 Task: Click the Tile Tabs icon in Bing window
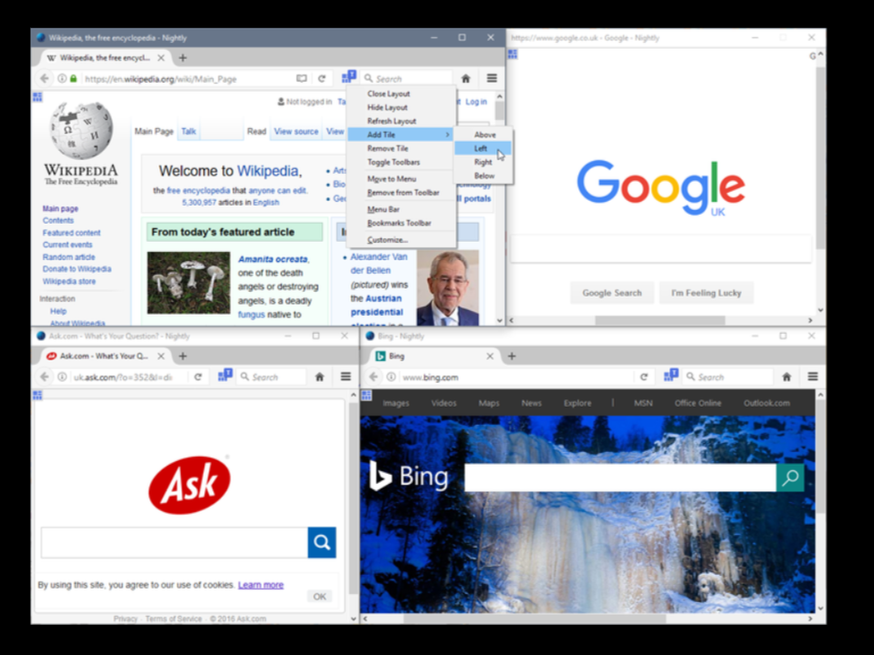[x=671, y=376]
